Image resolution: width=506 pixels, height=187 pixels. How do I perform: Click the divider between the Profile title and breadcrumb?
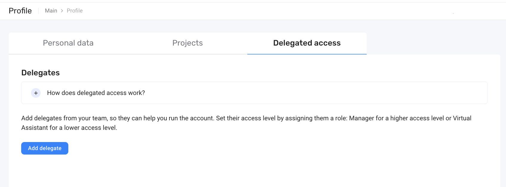tap(38, 11)
